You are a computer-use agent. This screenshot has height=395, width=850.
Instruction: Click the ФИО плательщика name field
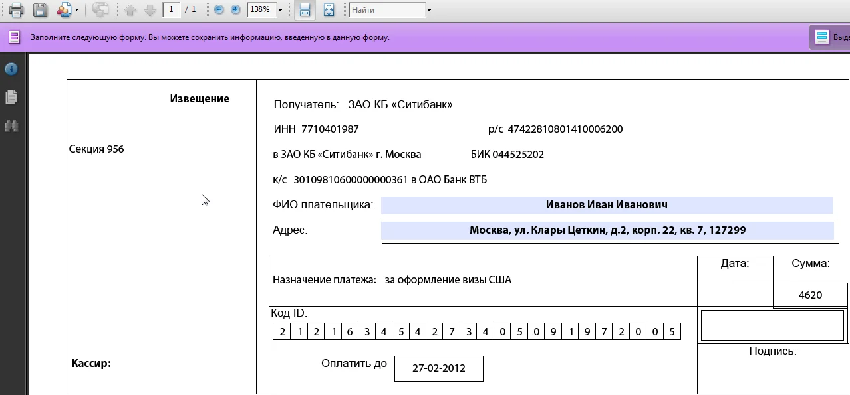pos(606,205)
